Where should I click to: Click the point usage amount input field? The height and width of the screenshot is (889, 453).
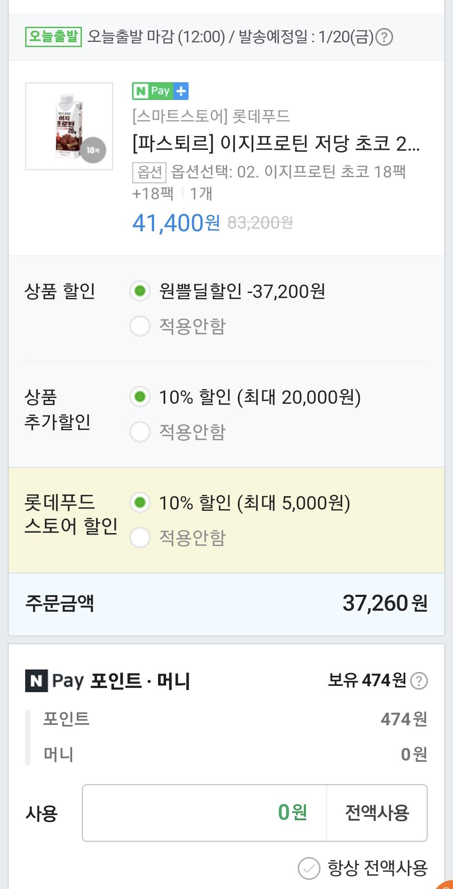tap(204, 813)
